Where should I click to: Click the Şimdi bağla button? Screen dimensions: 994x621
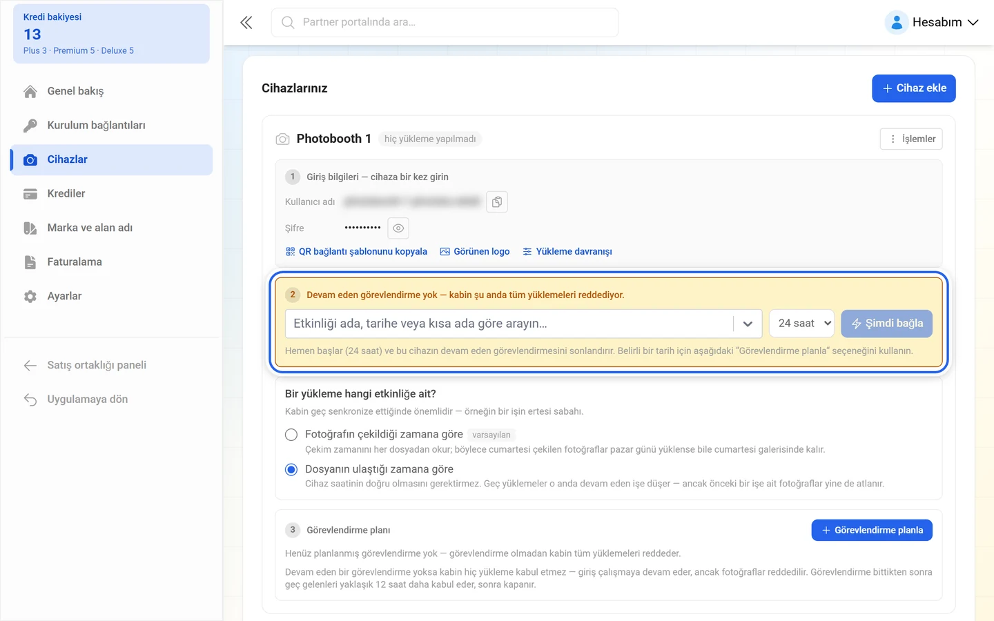point(886,324)
